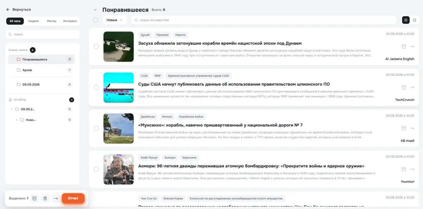The image size is (423, 209).
Task: Open headline Суды США начнут публиковать данные
Action: [234, 84]
